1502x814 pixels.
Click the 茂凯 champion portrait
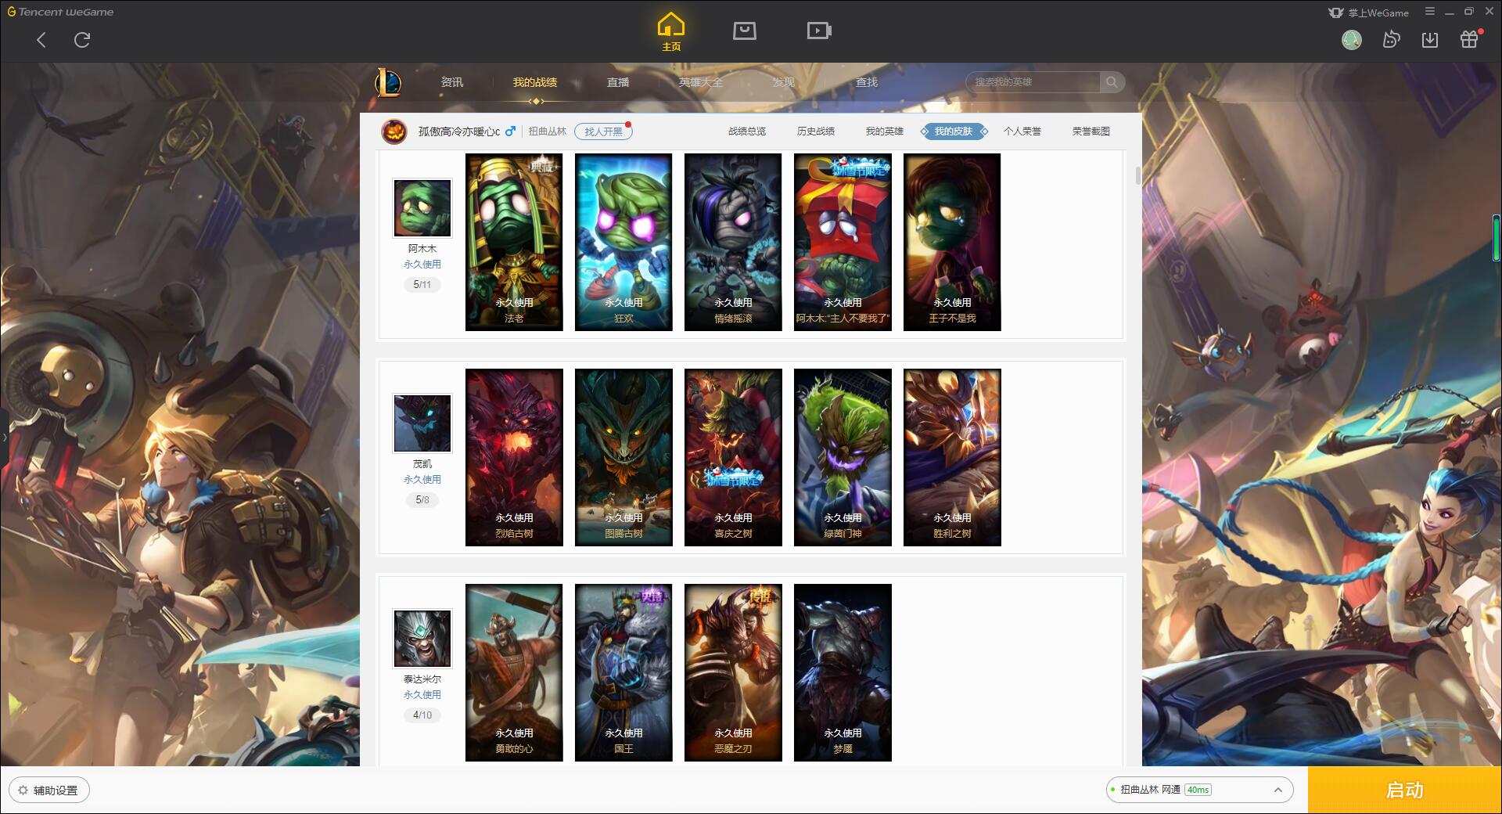click(x=422, y=423)
